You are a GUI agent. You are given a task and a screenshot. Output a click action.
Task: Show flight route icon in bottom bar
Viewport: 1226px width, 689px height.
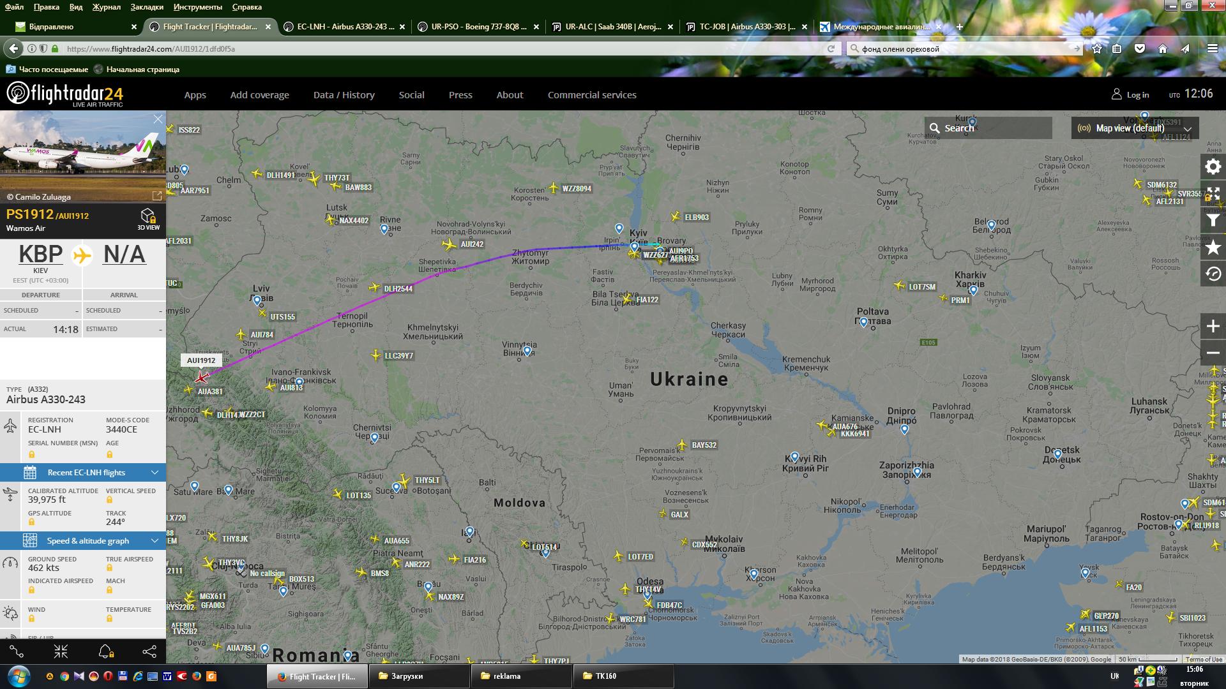pyautogui.click(x=17, y=651)
